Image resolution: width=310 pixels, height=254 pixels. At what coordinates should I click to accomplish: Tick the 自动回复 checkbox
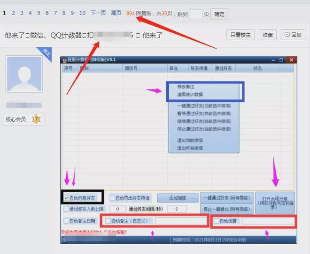216,221
